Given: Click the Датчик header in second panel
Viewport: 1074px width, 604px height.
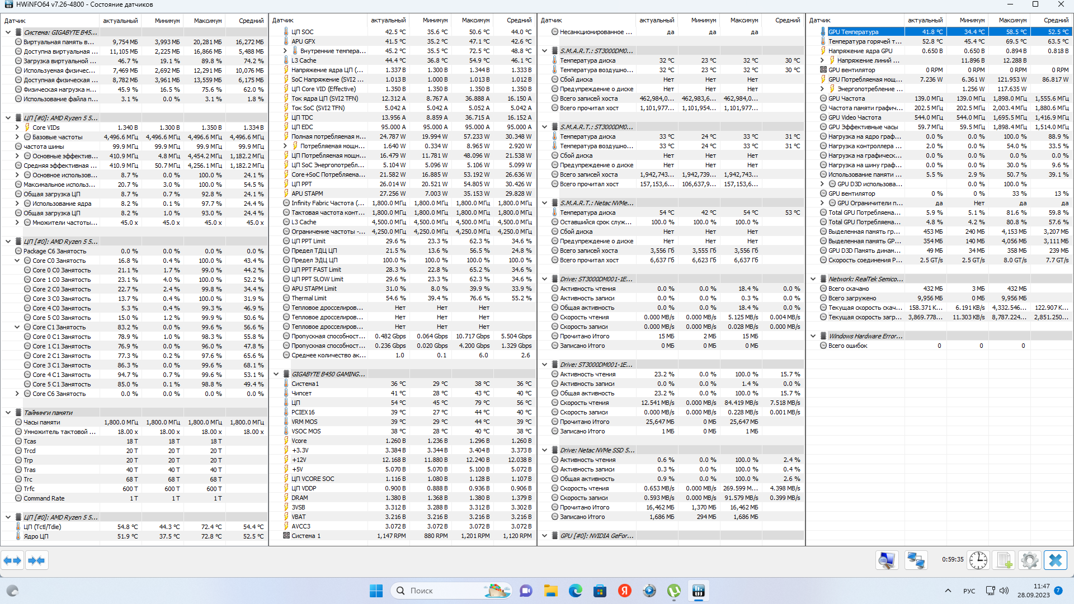Looking at the screenshot, I should click(283, 20).
